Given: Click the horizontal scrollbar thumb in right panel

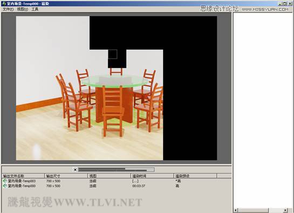Looking at the screenshot, I should click(254, 210).
